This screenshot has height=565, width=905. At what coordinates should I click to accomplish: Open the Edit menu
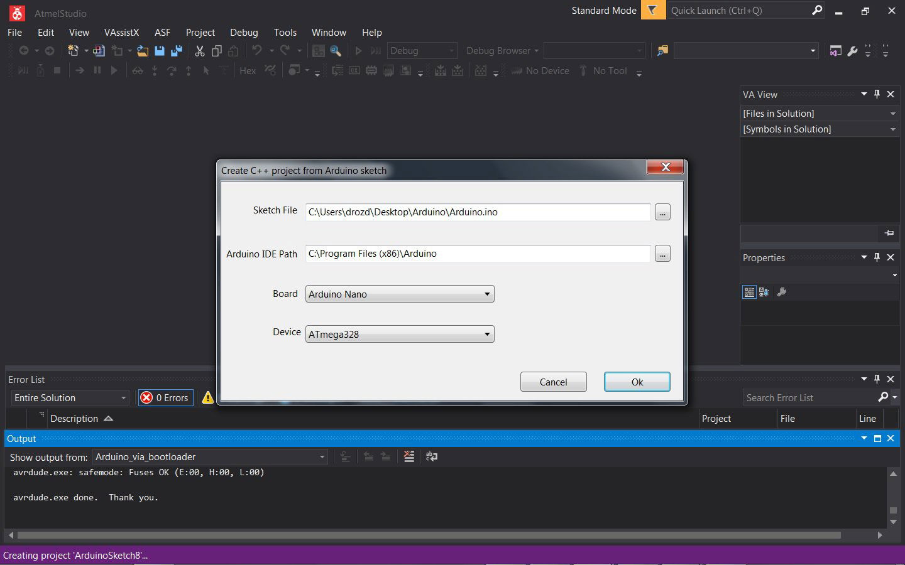click(46, 32)
